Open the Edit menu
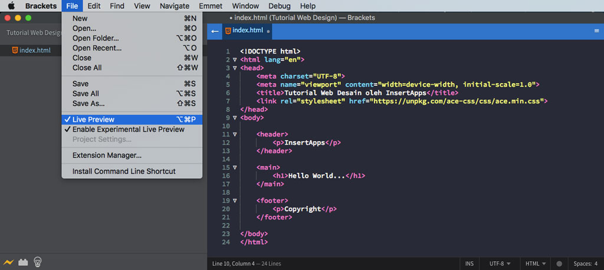Screen dimensions: 604x270 pos(94,6)
